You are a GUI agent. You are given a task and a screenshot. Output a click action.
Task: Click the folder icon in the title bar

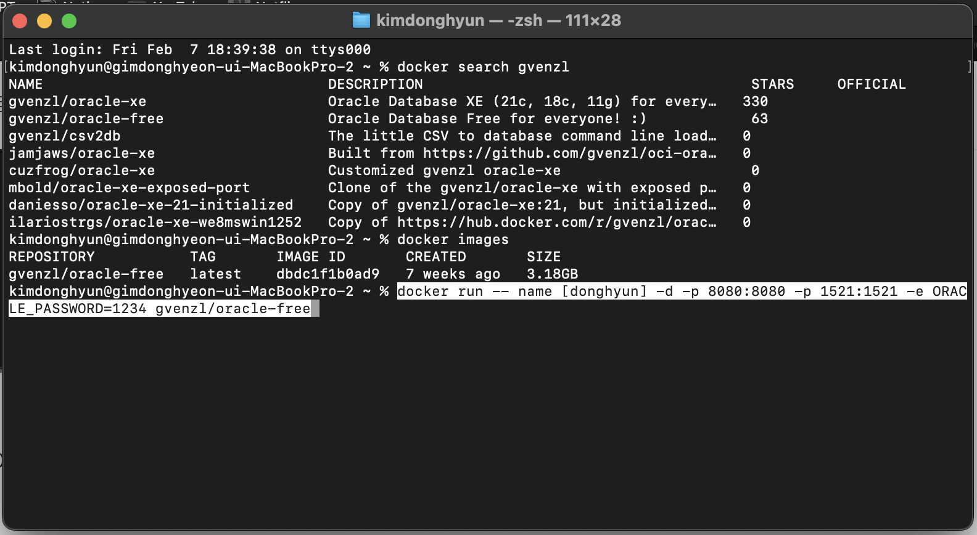point(361,20)
